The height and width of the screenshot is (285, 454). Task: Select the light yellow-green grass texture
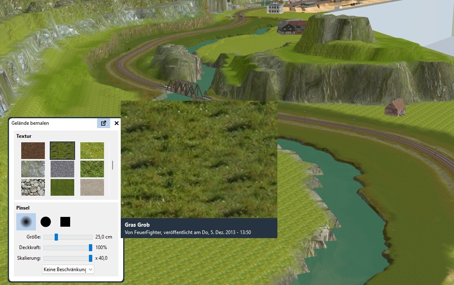[92, 150]
